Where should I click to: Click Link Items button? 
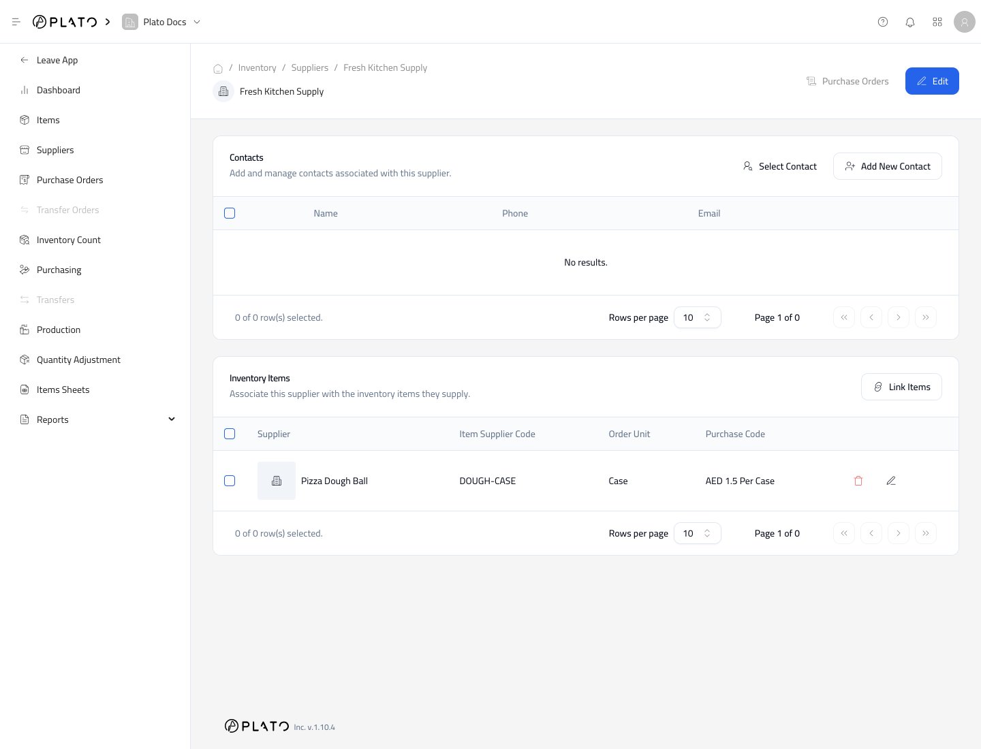[901, 387]
